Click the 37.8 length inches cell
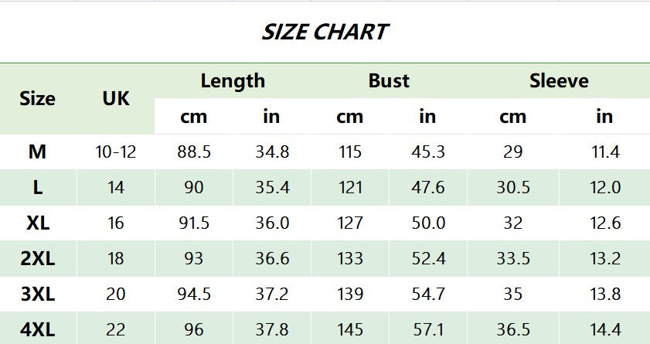This screenshot has width=650, height=344. [272, 329]
